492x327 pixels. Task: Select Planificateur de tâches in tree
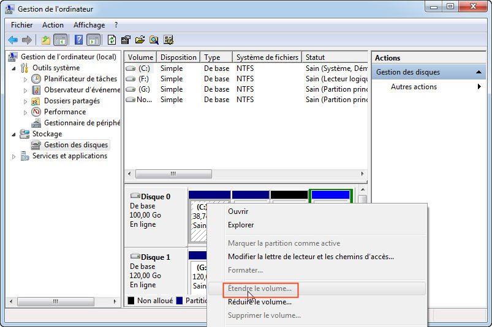click(x=80, y=79)
